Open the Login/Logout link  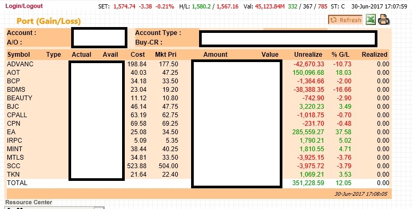pos(24,6)
